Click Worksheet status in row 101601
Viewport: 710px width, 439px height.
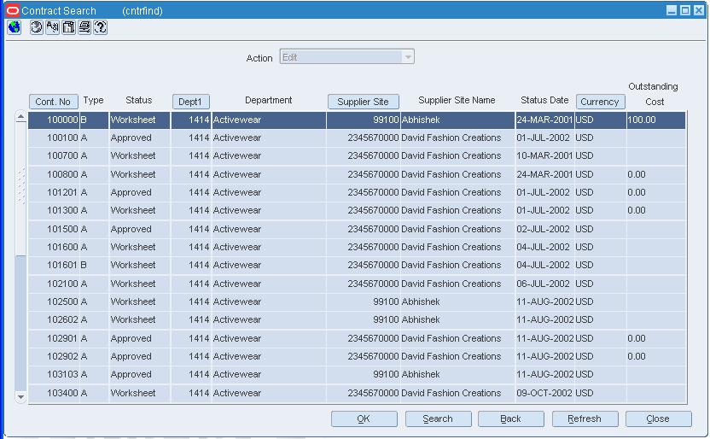(x=139, y=265)
